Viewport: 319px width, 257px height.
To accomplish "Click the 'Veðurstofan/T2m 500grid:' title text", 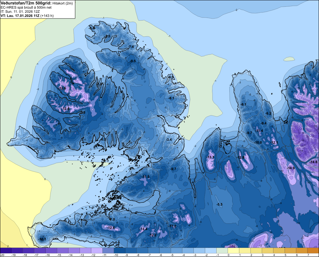I will click(26, 3).
